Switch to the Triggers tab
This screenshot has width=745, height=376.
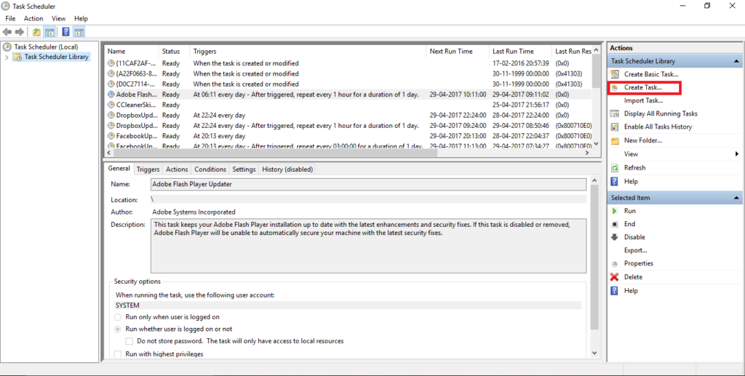coord(148,169)
